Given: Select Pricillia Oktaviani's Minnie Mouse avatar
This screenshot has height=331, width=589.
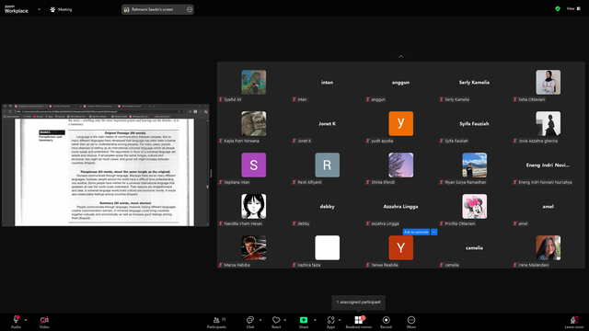Looking at the screenshot, I should (475, 206).
